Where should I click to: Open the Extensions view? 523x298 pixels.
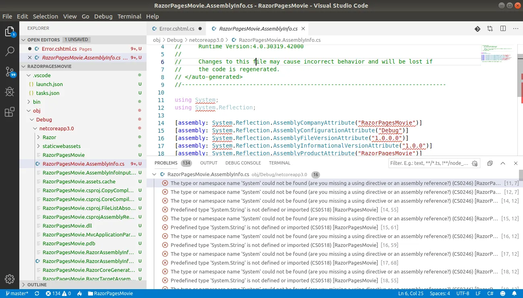(x=10, y=113)
